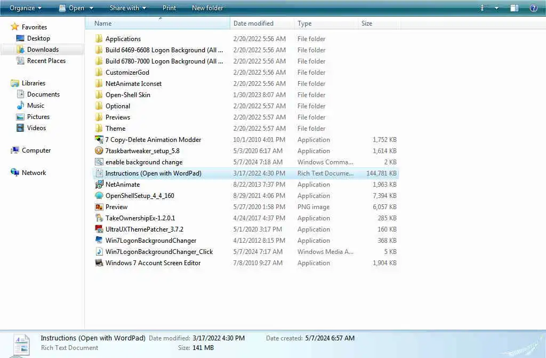Click the NetAnimate application icon
The height and width of the screenshot is (358, 546).
coord(99,184)
